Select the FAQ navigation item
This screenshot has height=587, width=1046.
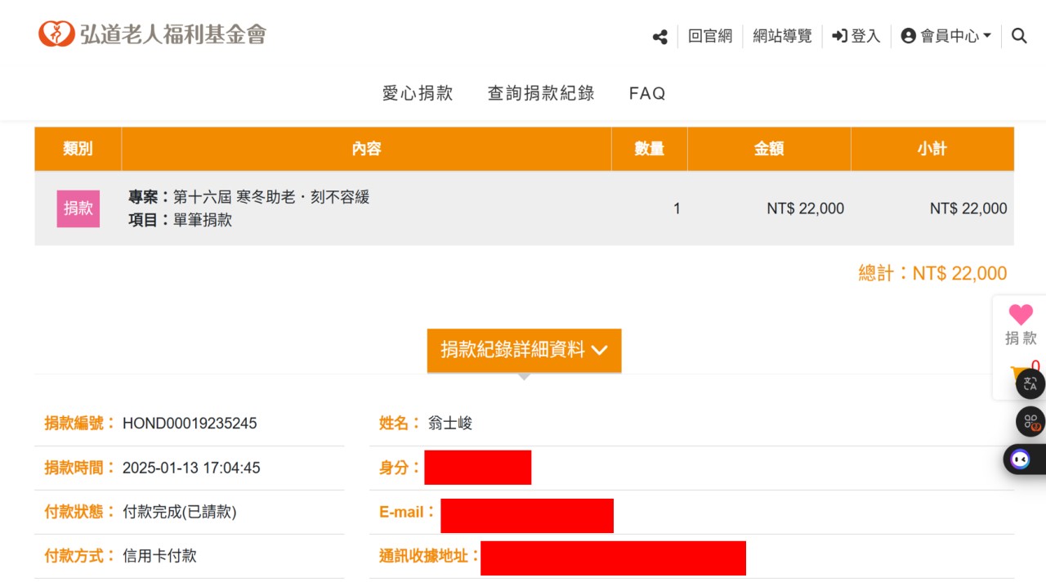coord(646,93)
